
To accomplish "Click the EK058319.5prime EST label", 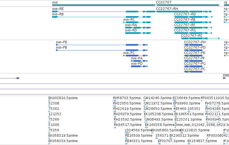I will 63,136.
